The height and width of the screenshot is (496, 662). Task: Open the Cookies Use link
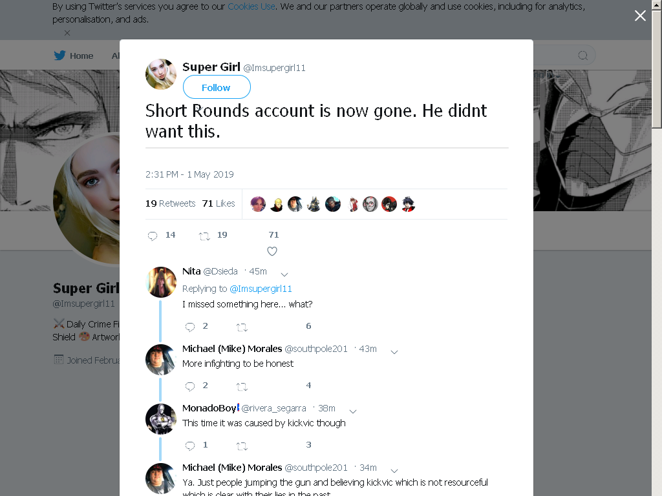[x=251, y=6]
